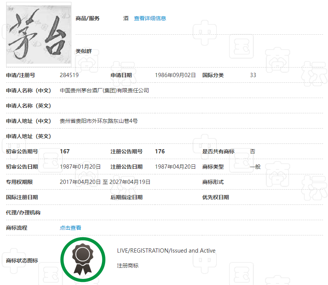The width and height of the screenshot is (328, 285).
Task: Select registration announcement date 1987年04月20日
Action: click(x=175, y=167)
